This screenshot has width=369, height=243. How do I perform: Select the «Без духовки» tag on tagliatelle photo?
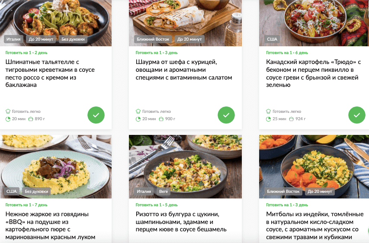click(73, 39)
